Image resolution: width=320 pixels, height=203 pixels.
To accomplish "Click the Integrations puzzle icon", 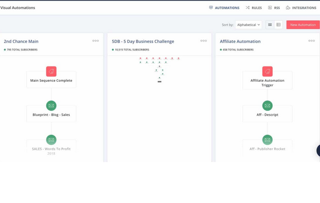I will tap(288, 8).
